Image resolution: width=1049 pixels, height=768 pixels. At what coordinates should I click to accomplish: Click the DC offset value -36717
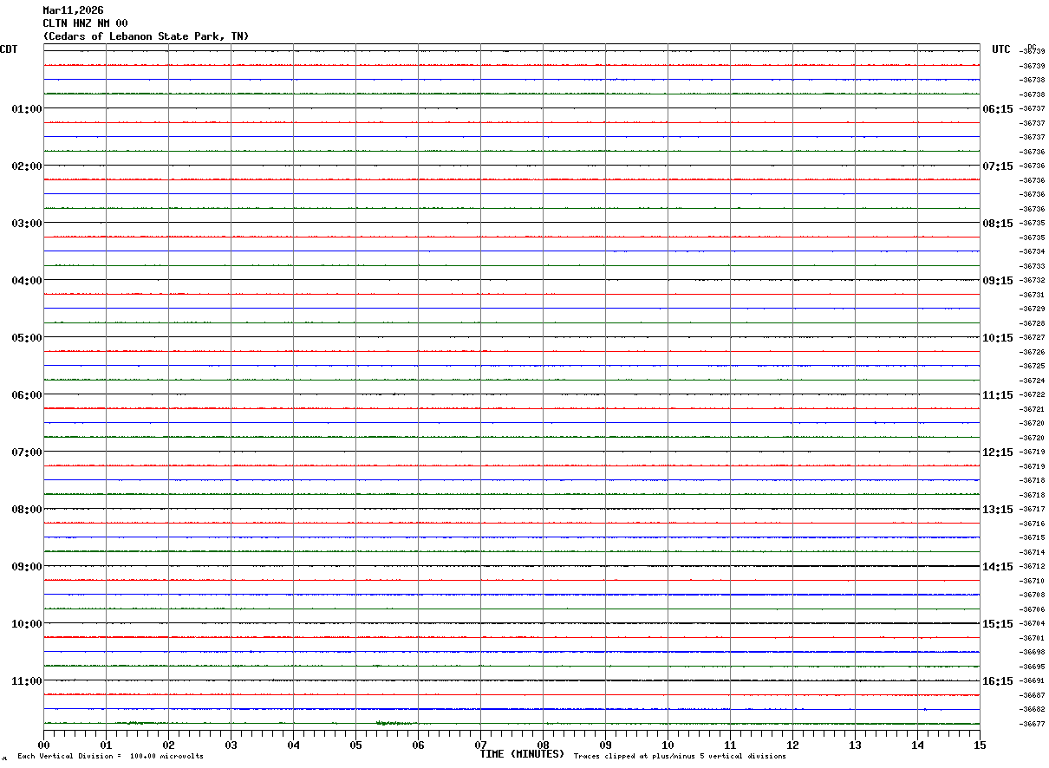1033,510
